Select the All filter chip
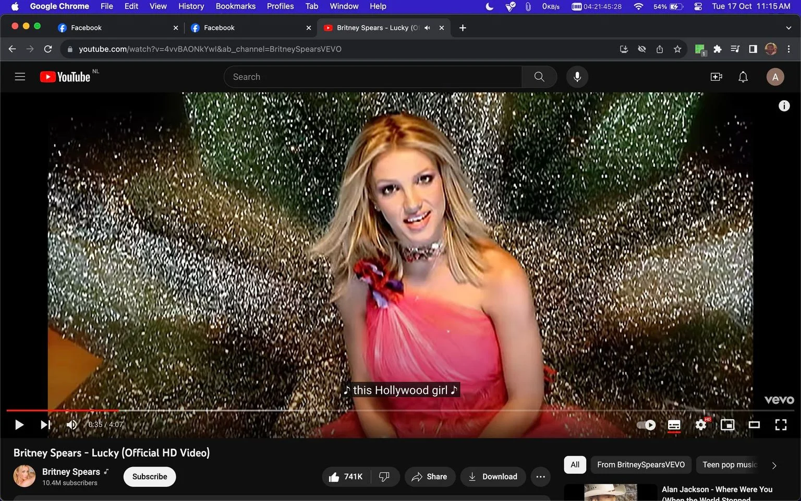Image resolution: width=801 pixels, height=501 pixels. (x=575, y=464)
